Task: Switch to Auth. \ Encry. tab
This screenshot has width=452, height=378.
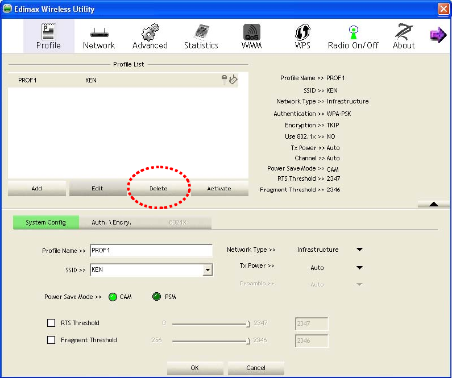Action: (111, 222)
